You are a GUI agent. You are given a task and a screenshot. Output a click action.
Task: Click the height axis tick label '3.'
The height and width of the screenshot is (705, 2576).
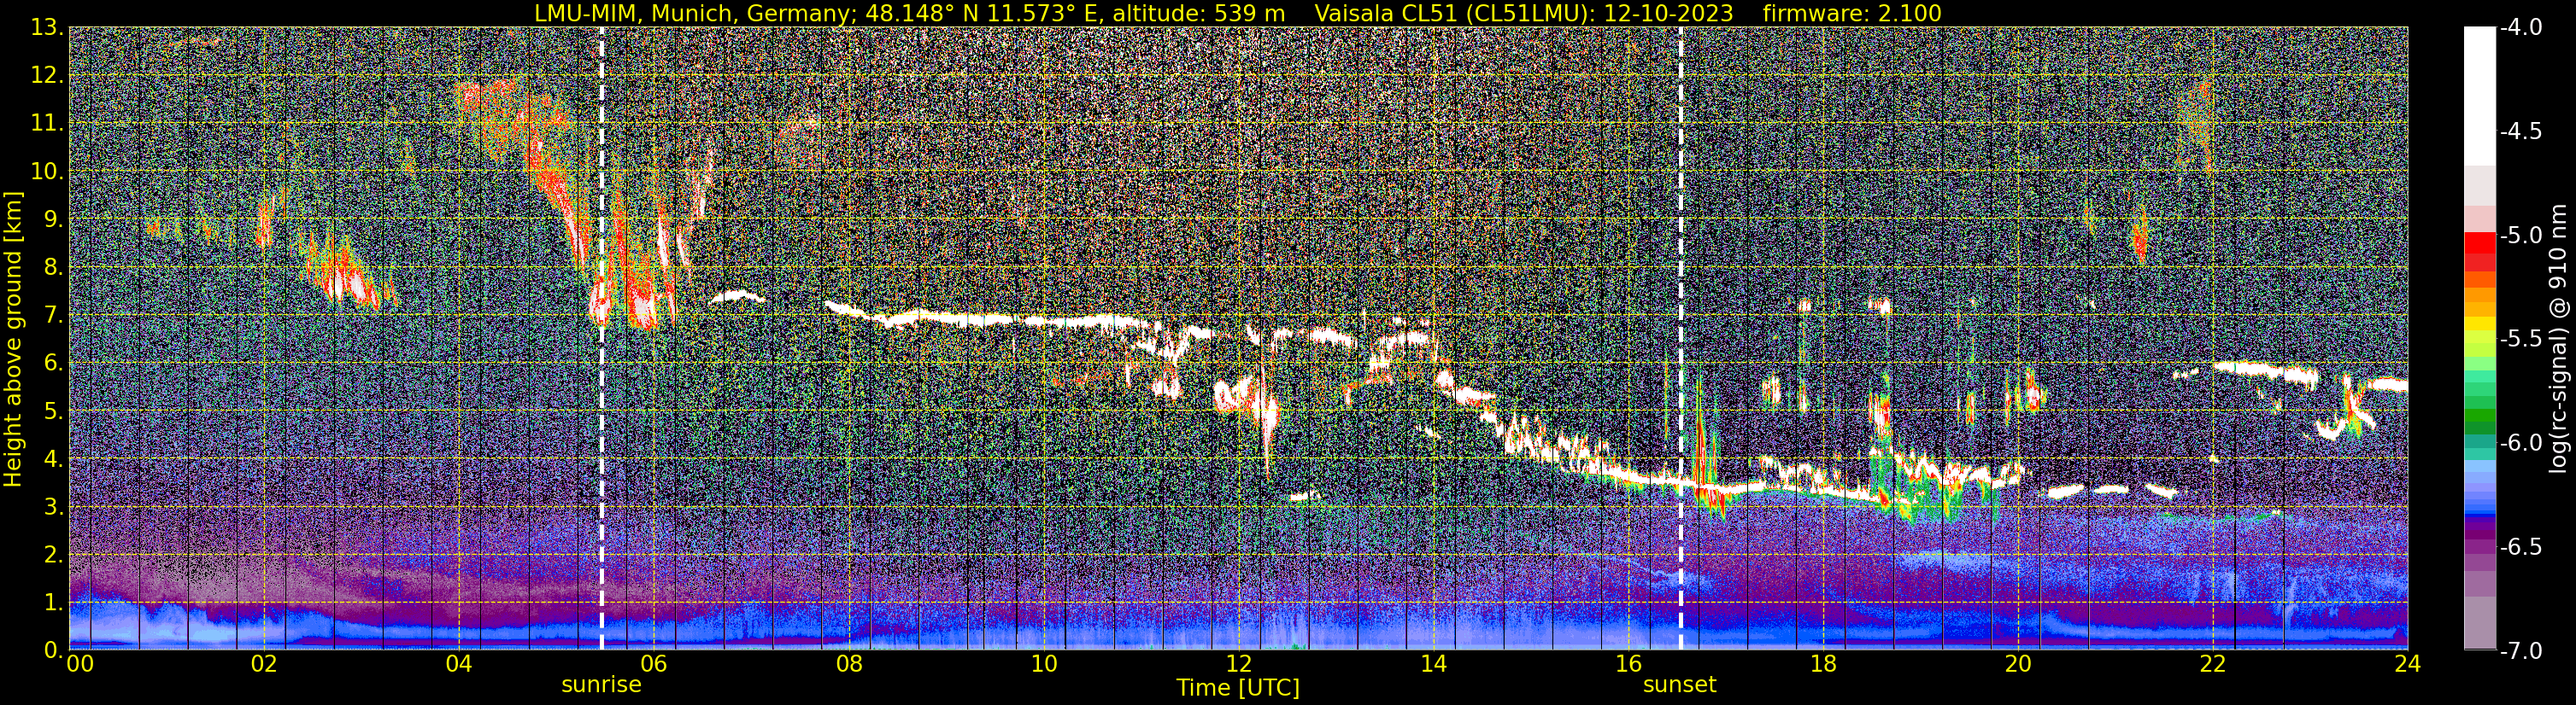[x=53, y=507]
